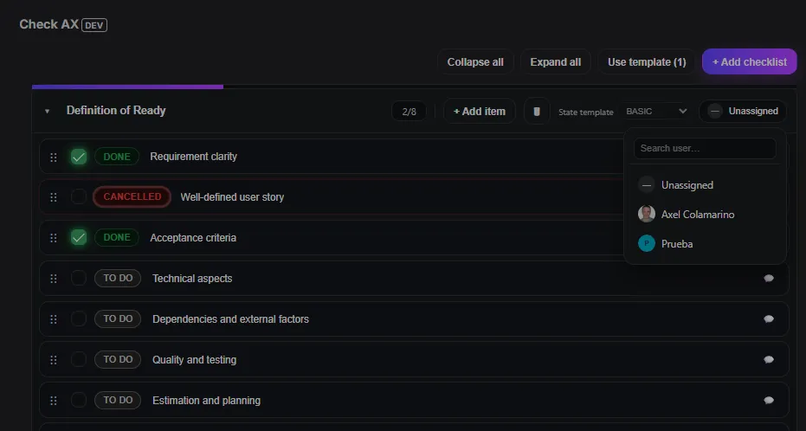The image size is (806, 431).
Task: Click drag handle of Estimation and planning row
Action: 54,400
